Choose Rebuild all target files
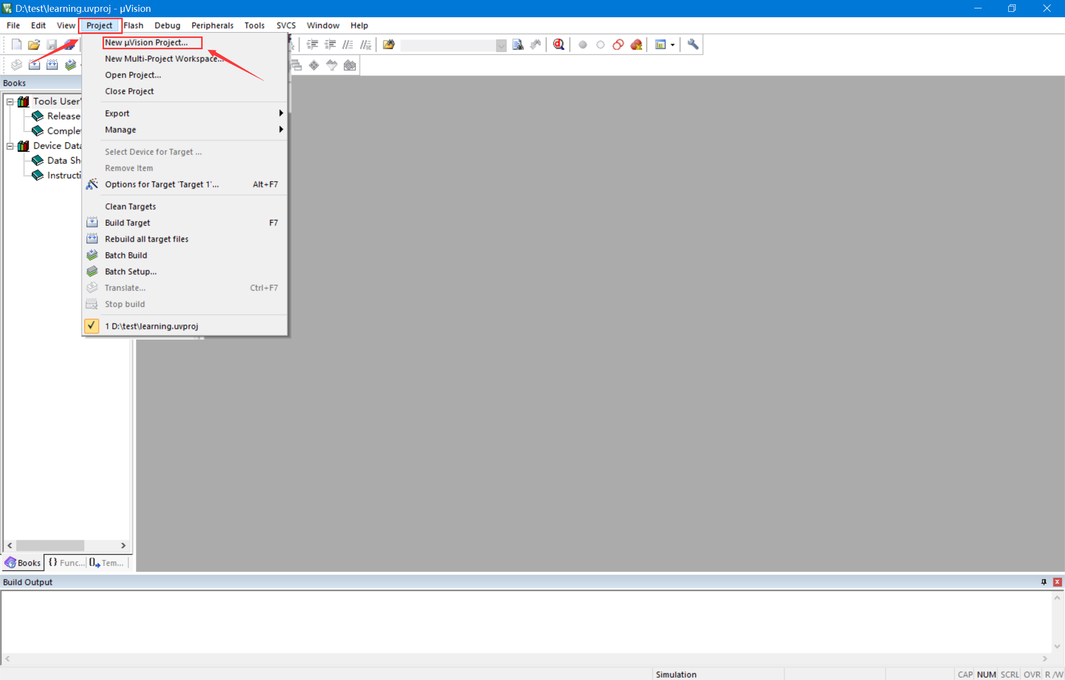Viewport: 1065px width, 680px height. [146, 239]
